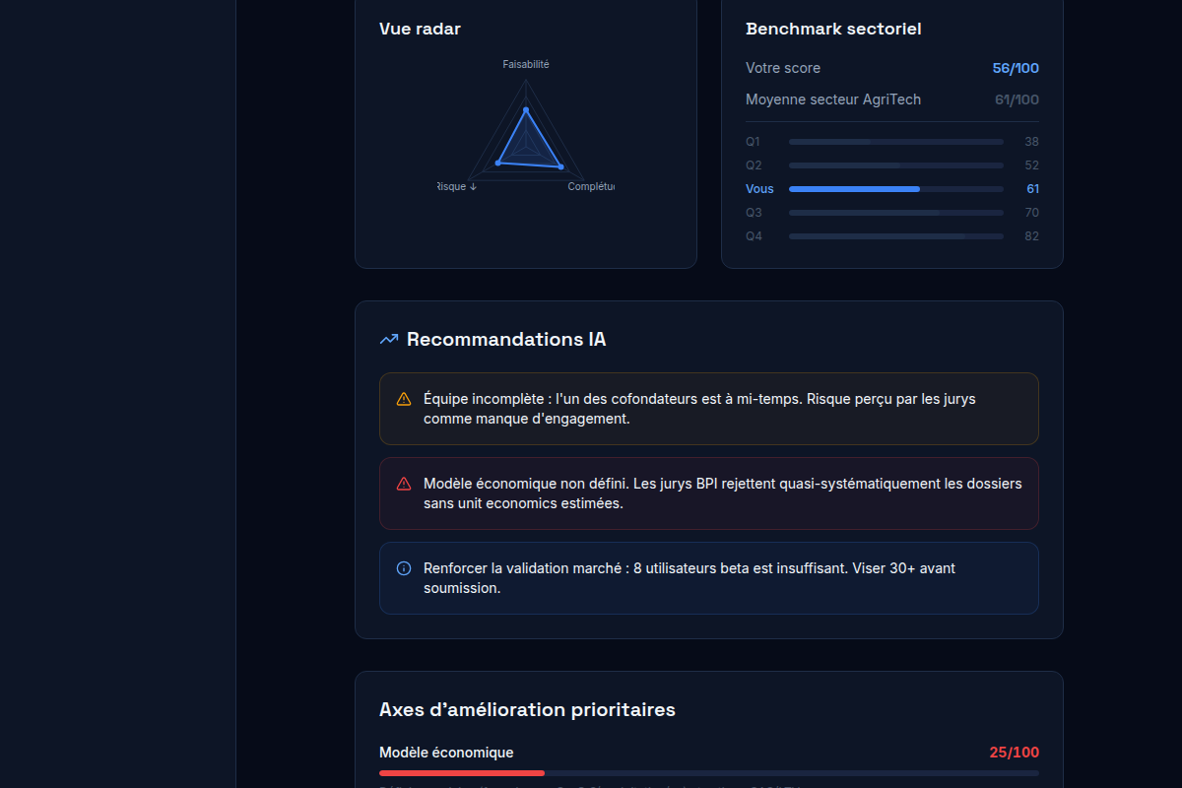Image resolution: width=1182 pixels, height=788 pixels.
Task: Click the Axes d'amélioration prioritaires heading
Action: click(527, 710)
